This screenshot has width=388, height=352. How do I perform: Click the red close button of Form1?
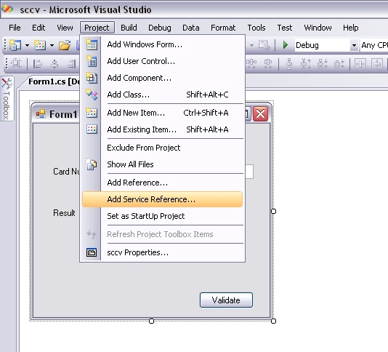[x=261, y=114]
